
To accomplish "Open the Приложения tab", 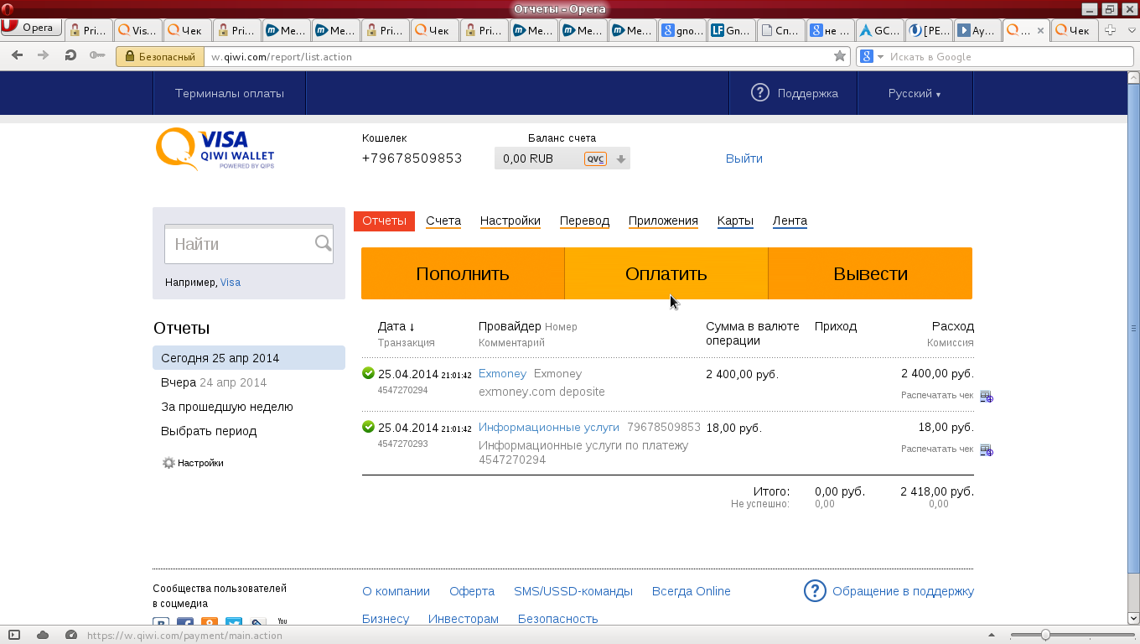I will (663, 221).
